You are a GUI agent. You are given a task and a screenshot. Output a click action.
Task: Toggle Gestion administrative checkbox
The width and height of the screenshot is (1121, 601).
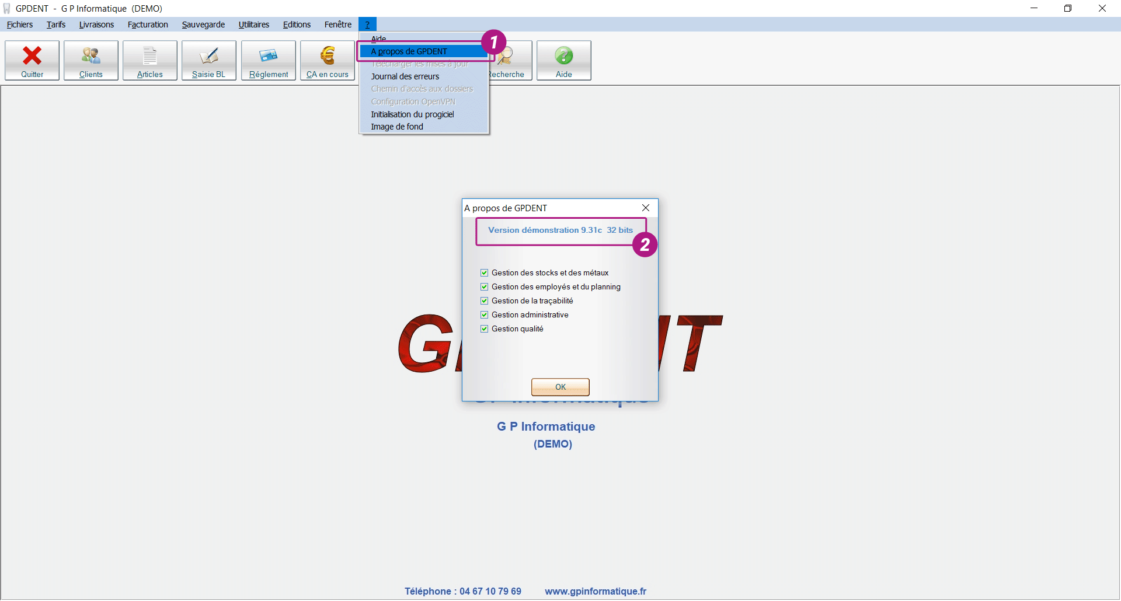point(484,315)
